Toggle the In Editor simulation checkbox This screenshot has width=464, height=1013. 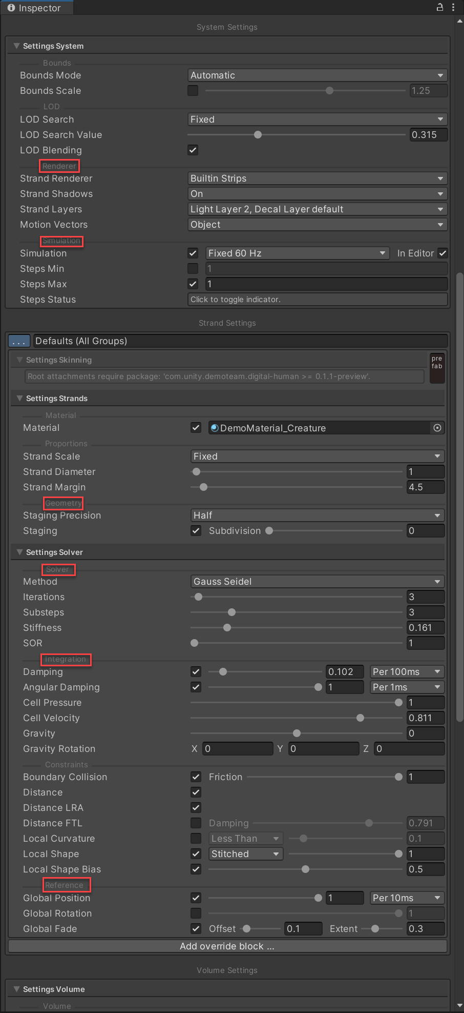coord(442,253)
